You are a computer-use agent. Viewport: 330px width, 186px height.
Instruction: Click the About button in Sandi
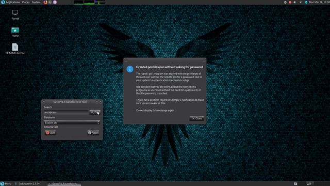click(93, 133)
